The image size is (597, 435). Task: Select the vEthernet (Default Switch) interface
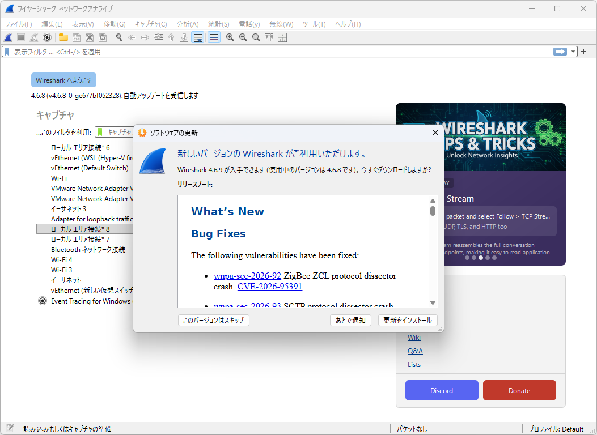click(x=90, y=168)
